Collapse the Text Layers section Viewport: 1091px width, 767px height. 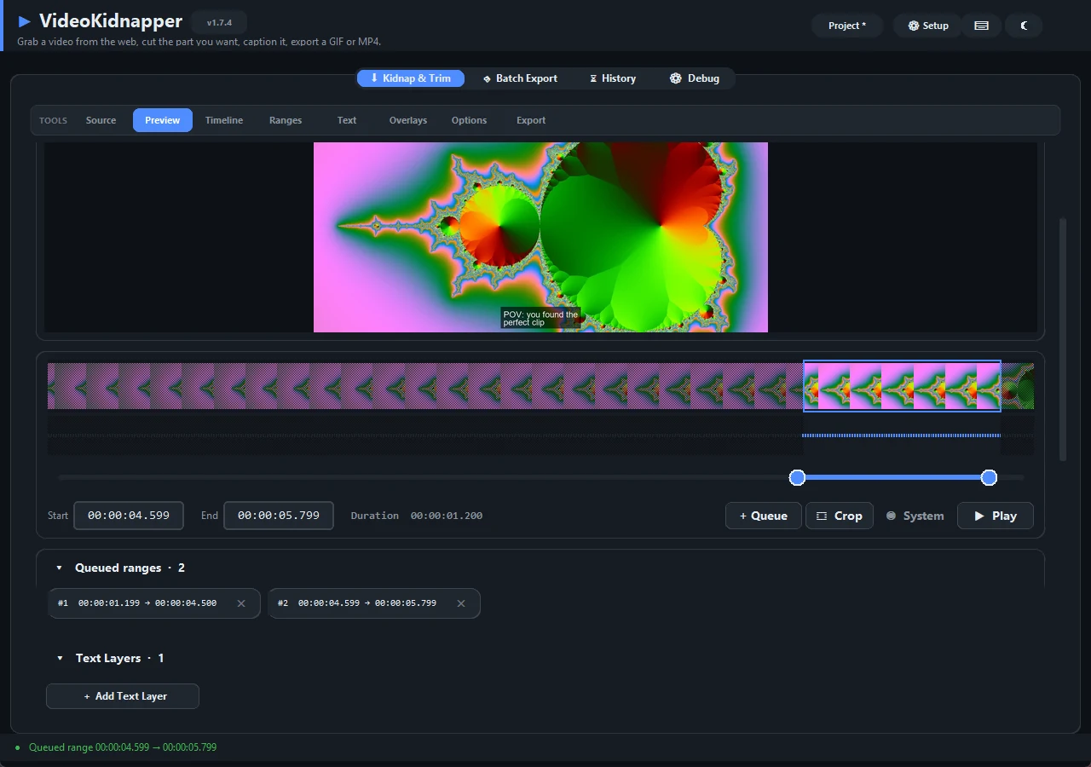[60, 658]
